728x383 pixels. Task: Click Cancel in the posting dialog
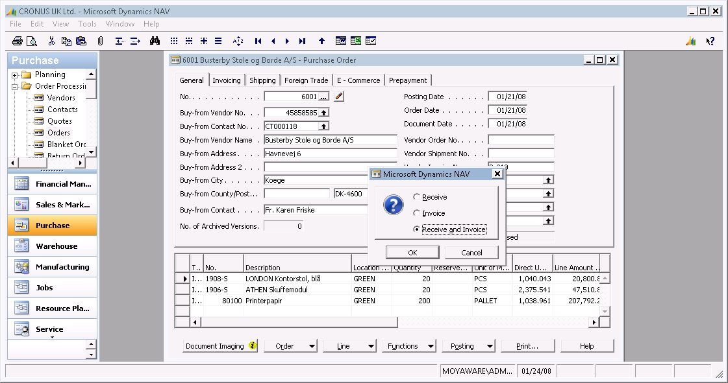pos(471,252)
